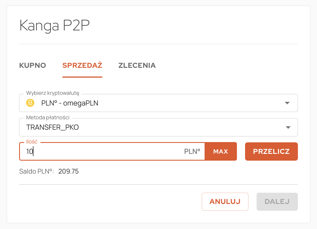Open the ZLECENIA tab
The width and height of the screenshot is (317, 229).
coord(137,65)
